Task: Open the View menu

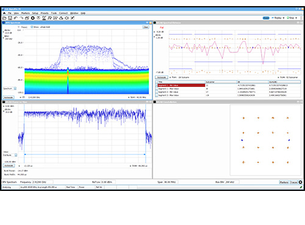Action: 16,13
